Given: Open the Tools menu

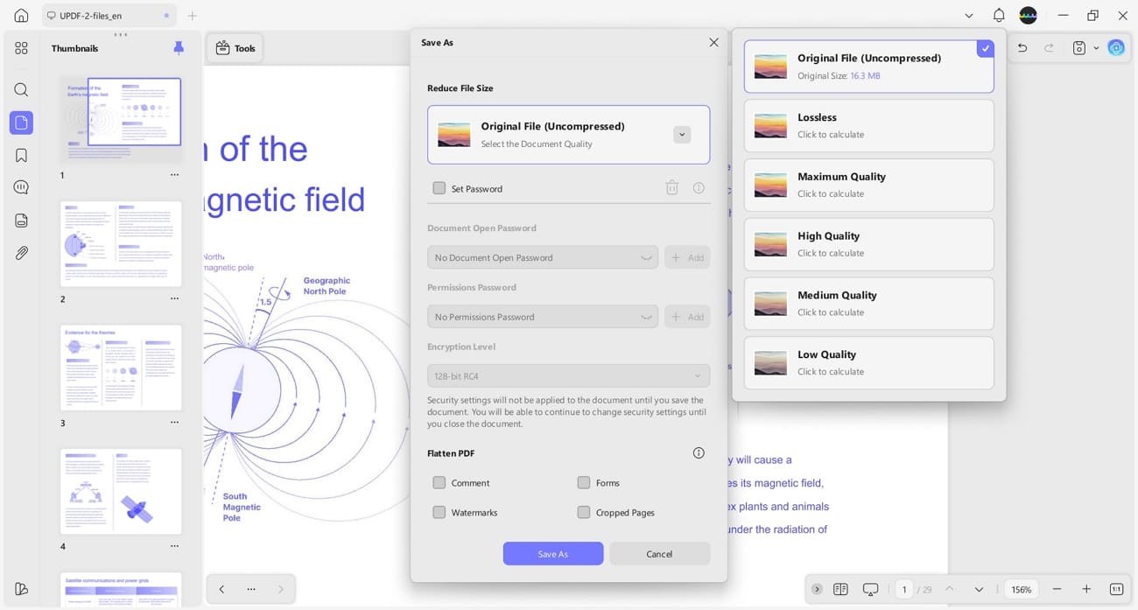Looking at the screenshot, I should [x=234, y=48].
